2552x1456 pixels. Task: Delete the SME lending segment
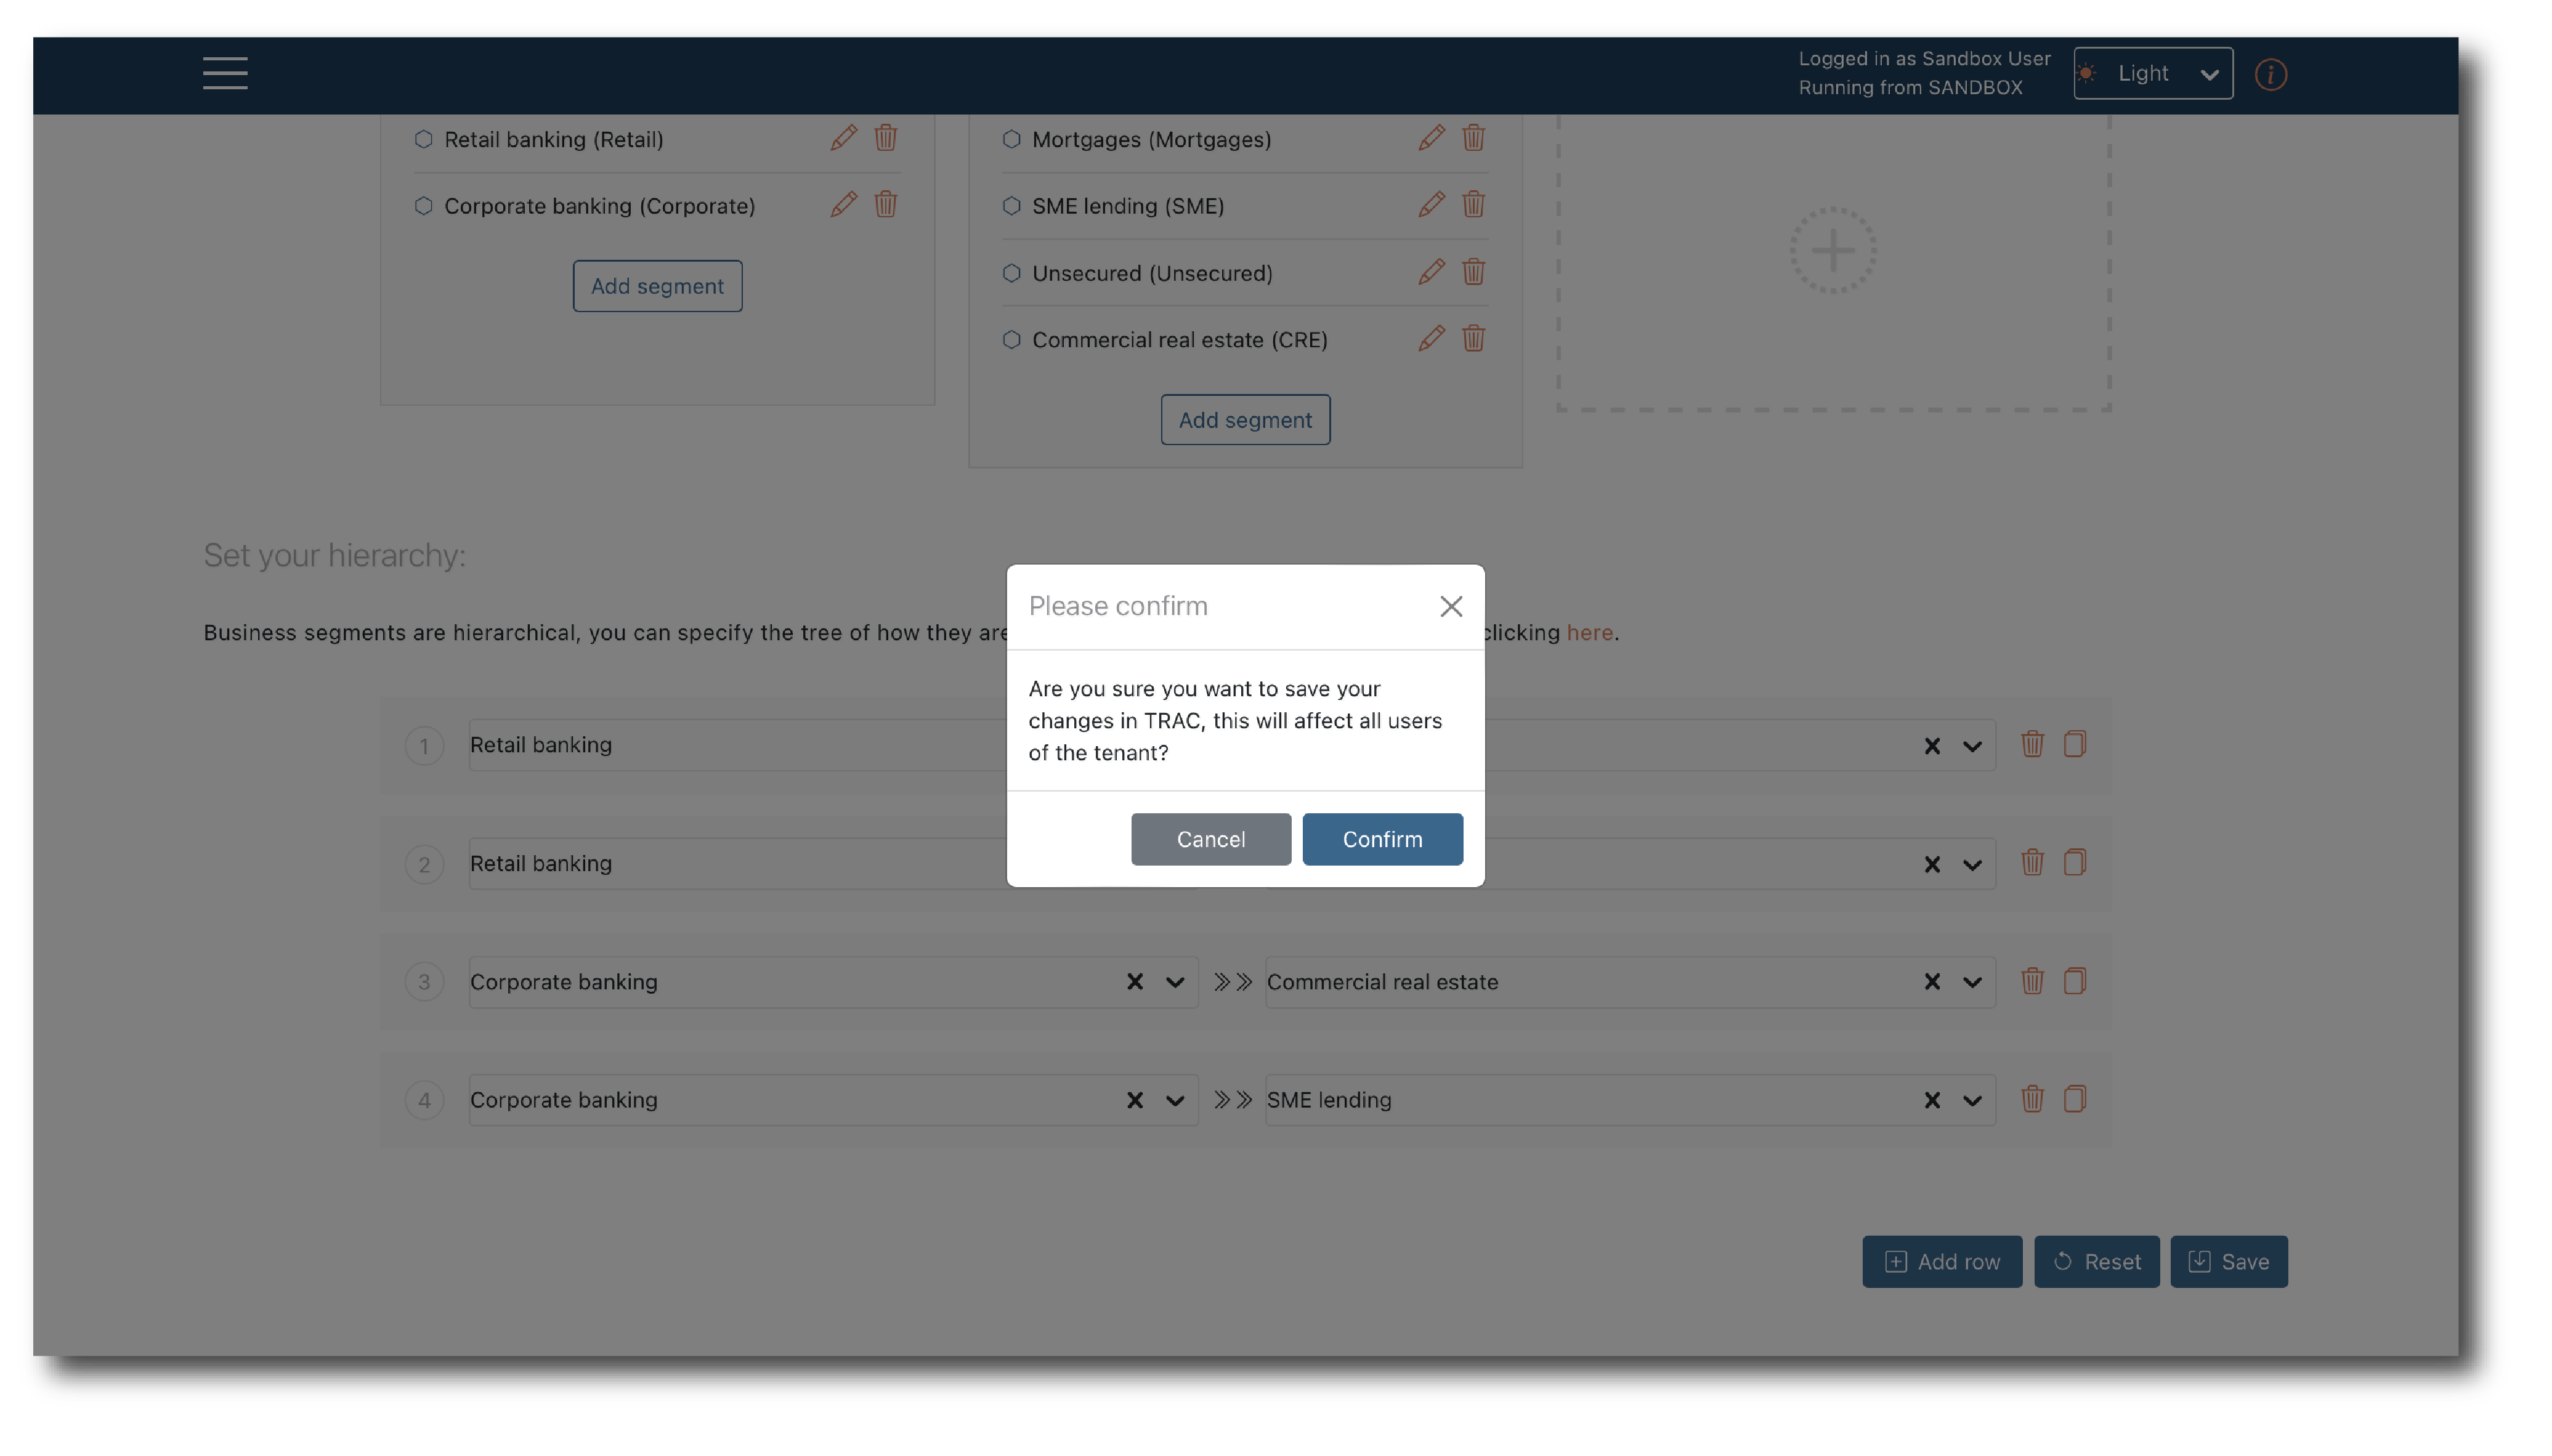click(1473, 205)
